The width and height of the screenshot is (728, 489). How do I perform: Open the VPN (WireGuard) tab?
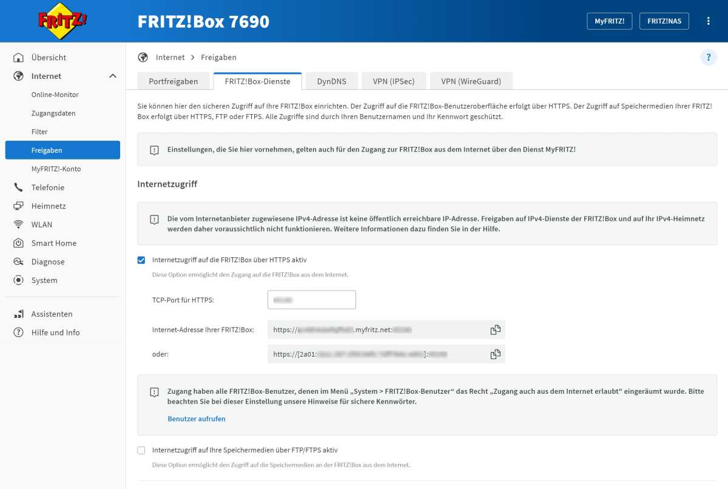[x=471, y=81]
